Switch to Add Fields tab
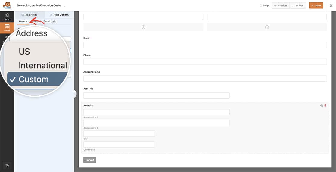336x172 pixels. coord(30,15)
